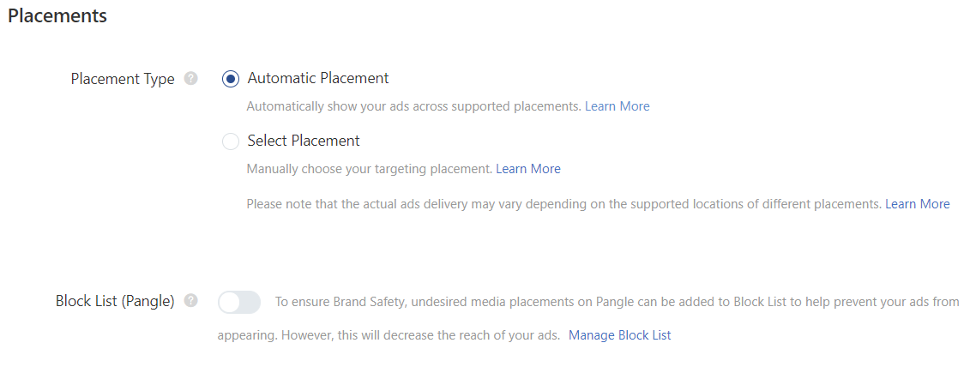Image resolution: width=976 pixels, height=367 pixels.
Task: Open the Manage Block List link
Action: (619, 335)
